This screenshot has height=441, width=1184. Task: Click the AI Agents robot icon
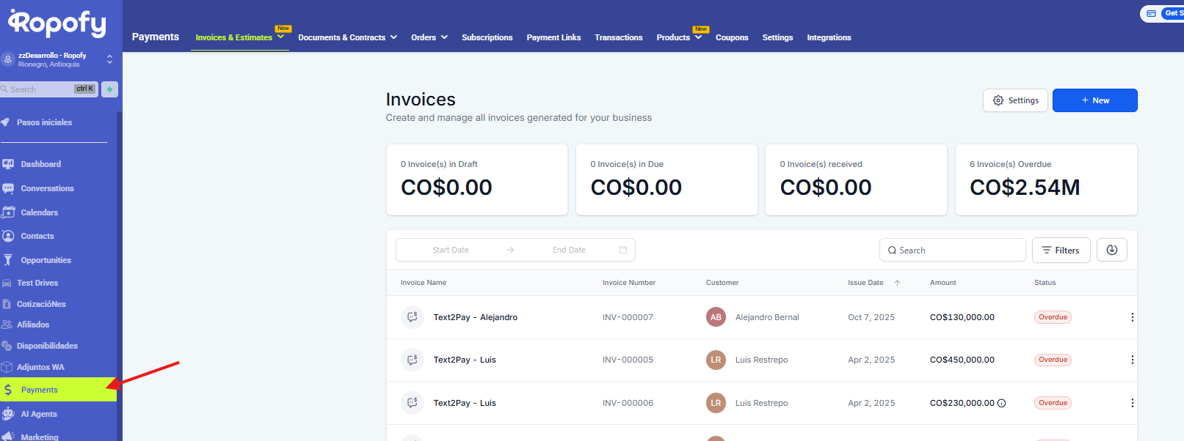8,414
